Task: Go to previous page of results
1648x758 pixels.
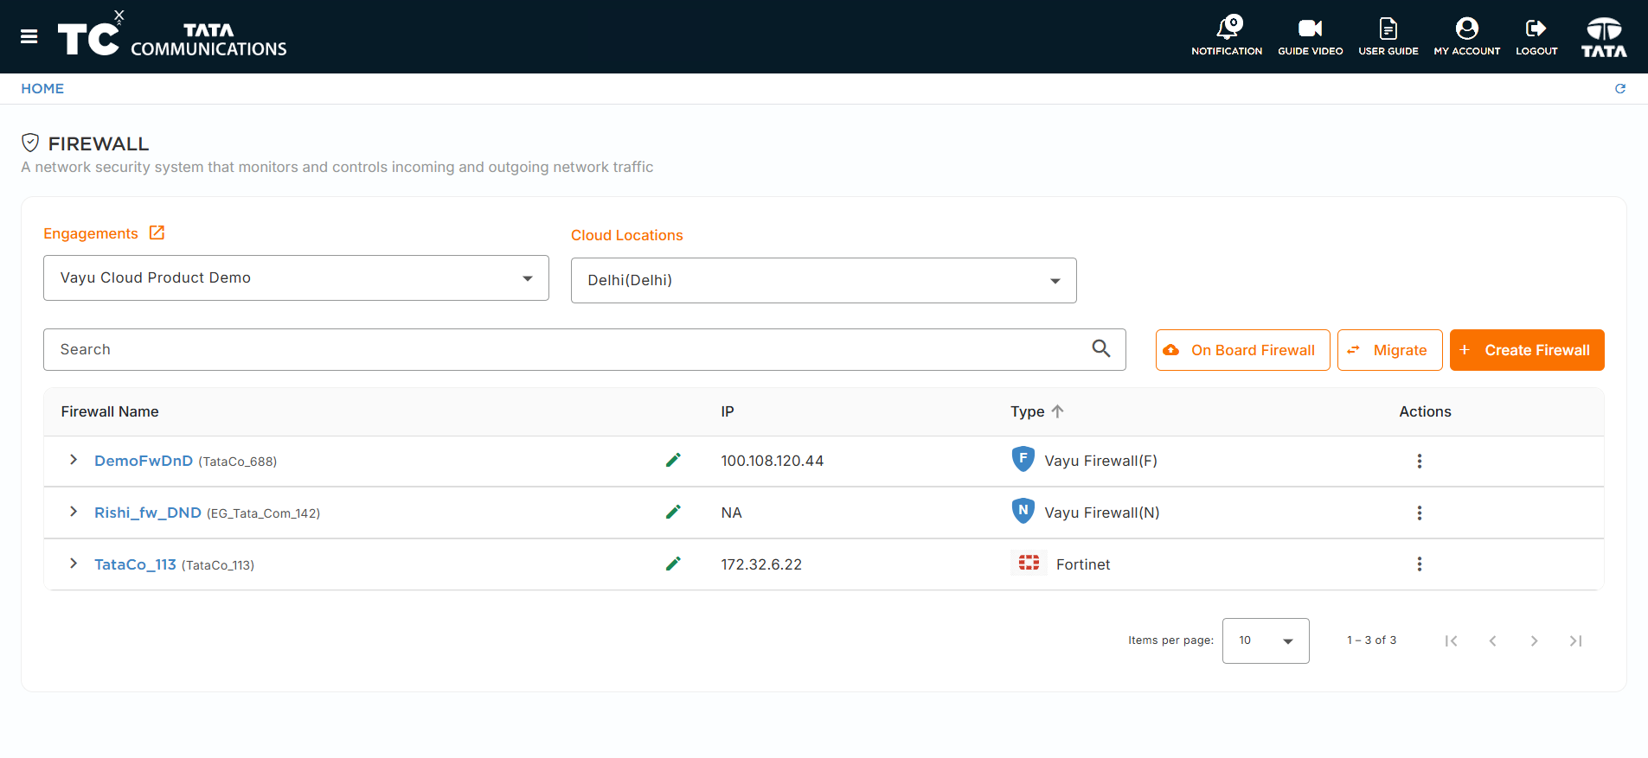Action: [x=1493, y=640]
